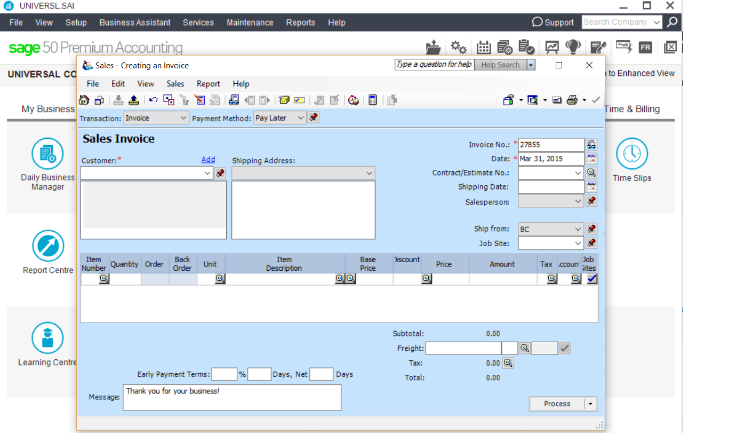Click the track shipments box icon
The width and height of the screenshot is (744, 433).
pos(284,100)
